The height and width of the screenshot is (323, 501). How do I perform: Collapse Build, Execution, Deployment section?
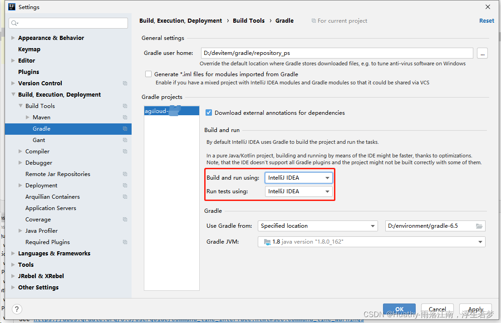[13, 94]
